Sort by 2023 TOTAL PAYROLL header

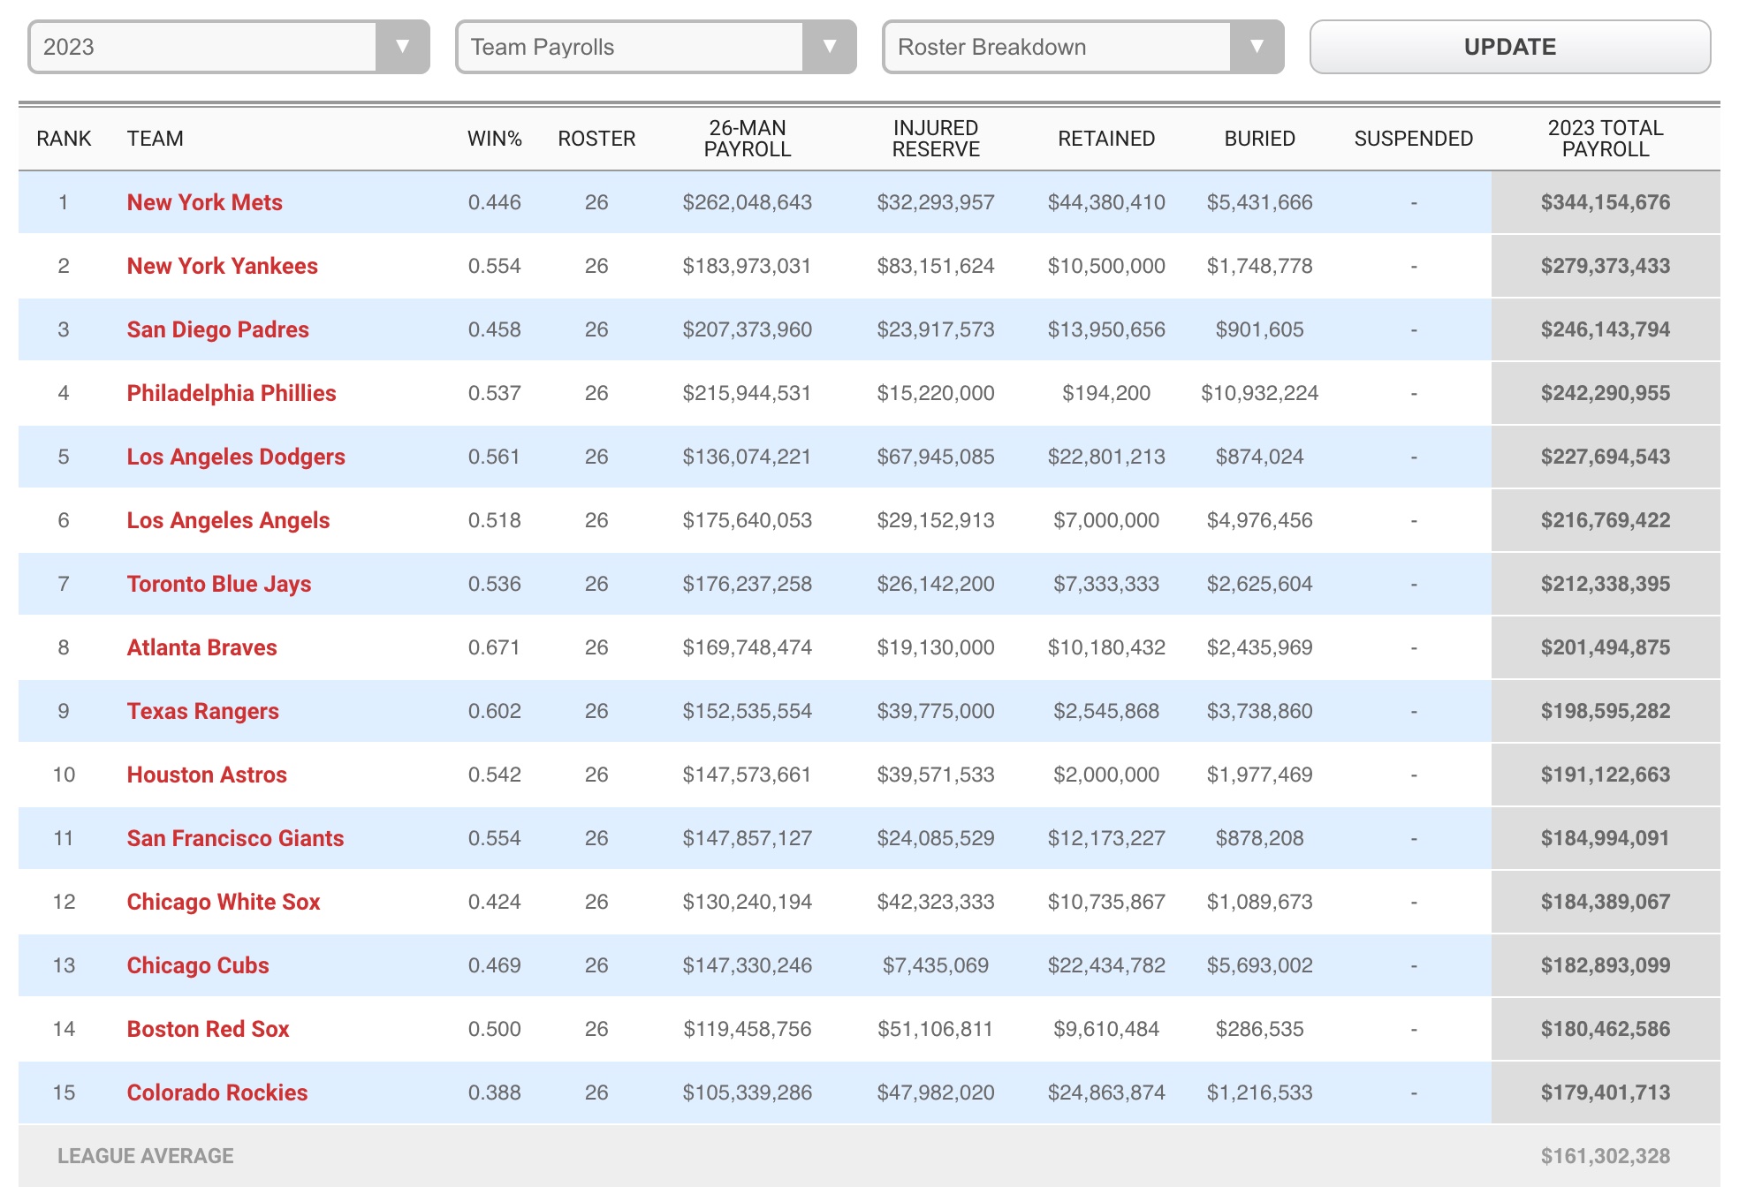coord(1606,139)
